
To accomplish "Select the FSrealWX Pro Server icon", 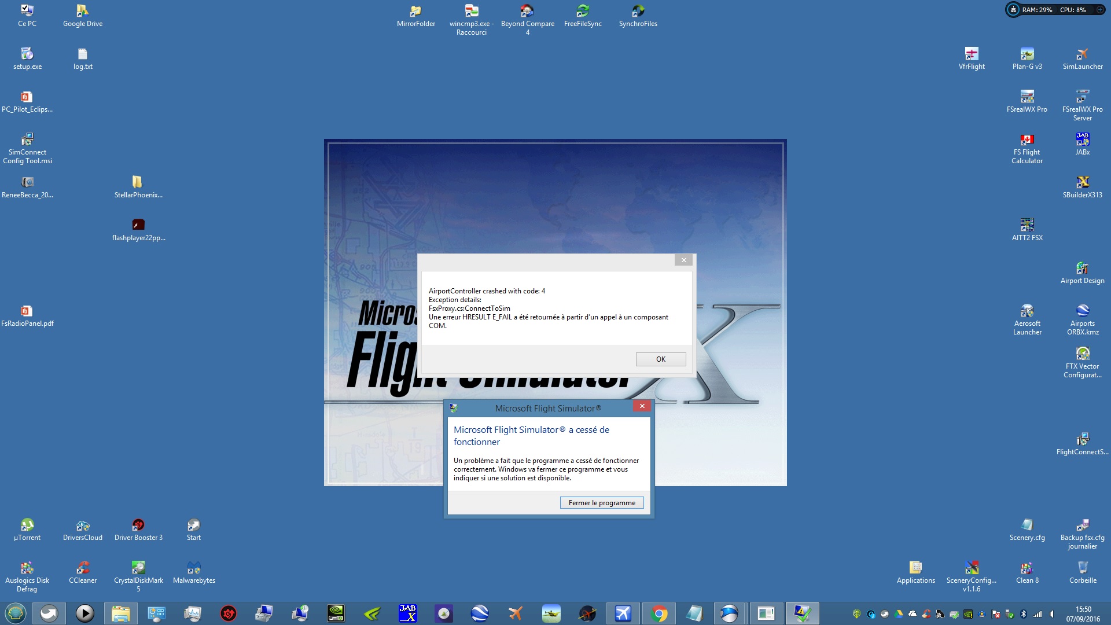I will pos(1083,105).
